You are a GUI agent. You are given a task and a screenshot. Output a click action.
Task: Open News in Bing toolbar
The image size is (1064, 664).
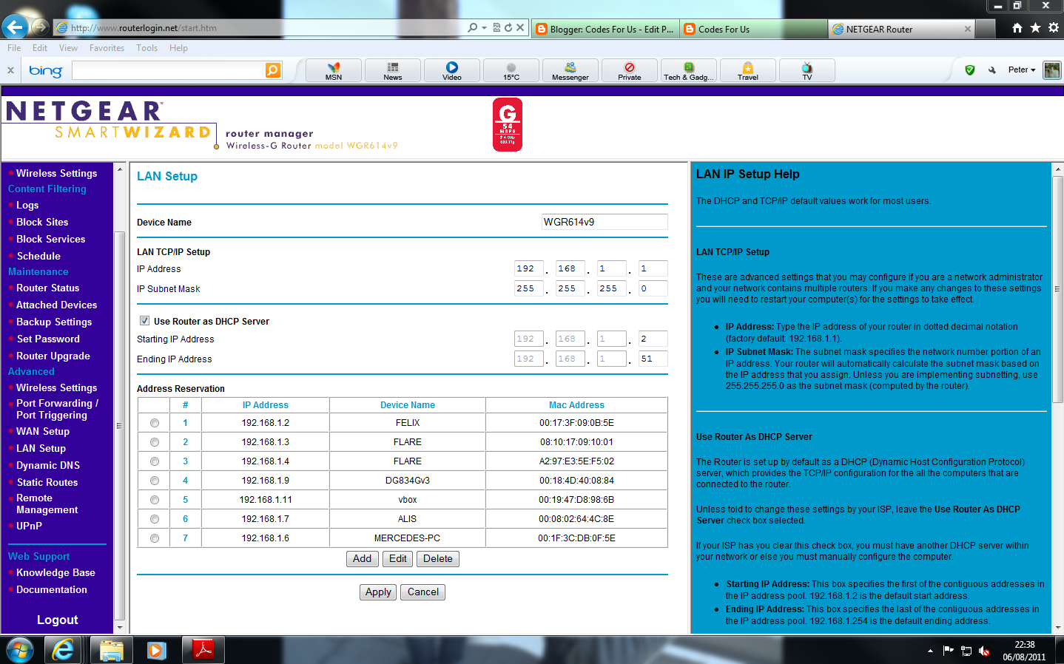point(393,71)
